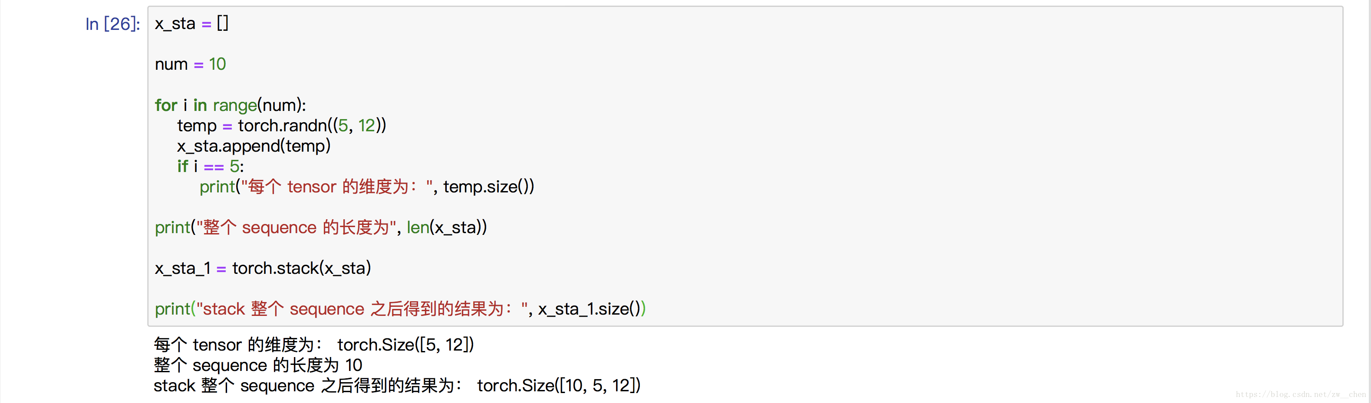This screenshot has width=1371, height=403.
Task: Click the In [26] cell prompt label
Action: [x=113, y=24]
